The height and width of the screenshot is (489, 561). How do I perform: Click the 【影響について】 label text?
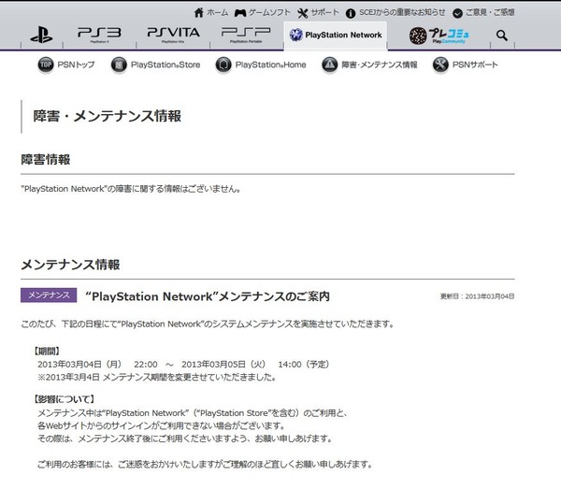(64, 399)
